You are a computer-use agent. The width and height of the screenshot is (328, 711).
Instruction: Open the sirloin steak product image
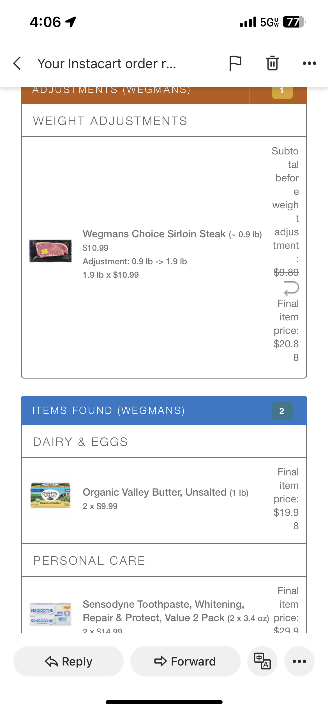pyautogui.click(x=50, y=251)
